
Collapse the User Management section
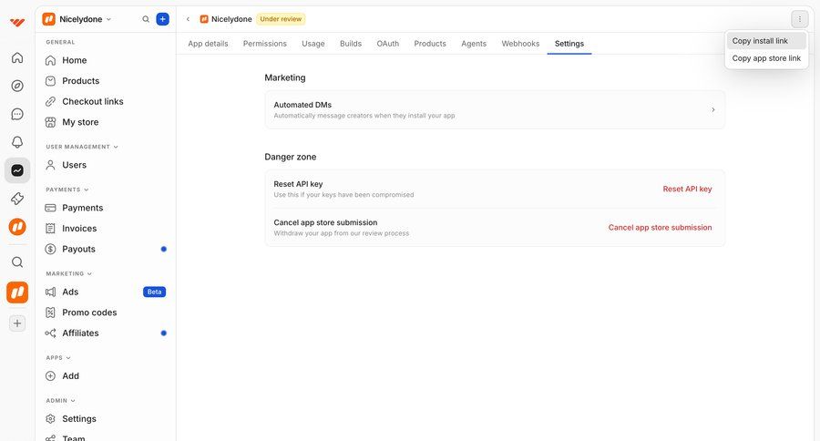coord(82,147)
